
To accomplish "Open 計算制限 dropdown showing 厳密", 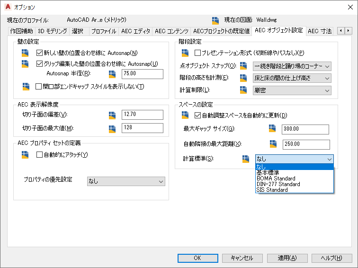I will (292, 90).
